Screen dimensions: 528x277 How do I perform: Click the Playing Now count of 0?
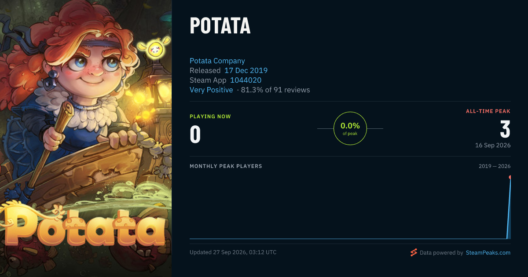coord(195,135)
